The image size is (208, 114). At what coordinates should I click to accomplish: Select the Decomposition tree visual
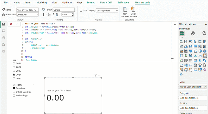click(186, 65)
